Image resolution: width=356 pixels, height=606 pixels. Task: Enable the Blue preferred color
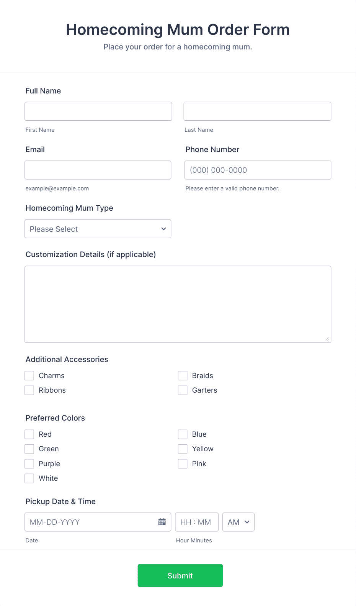pyautogui.click(x=183, y=434)
